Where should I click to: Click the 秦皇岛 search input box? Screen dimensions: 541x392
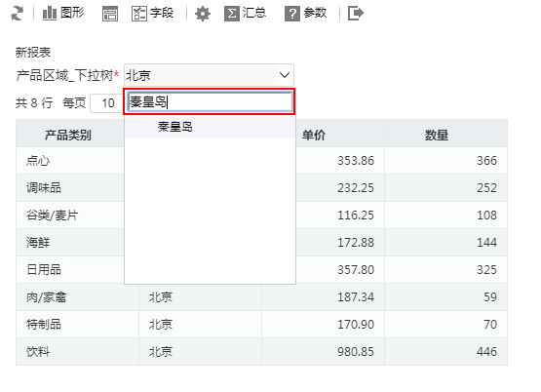pos(210,101)
